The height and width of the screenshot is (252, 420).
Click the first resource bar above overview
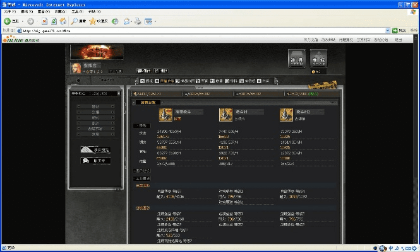(x=157, y=94)
